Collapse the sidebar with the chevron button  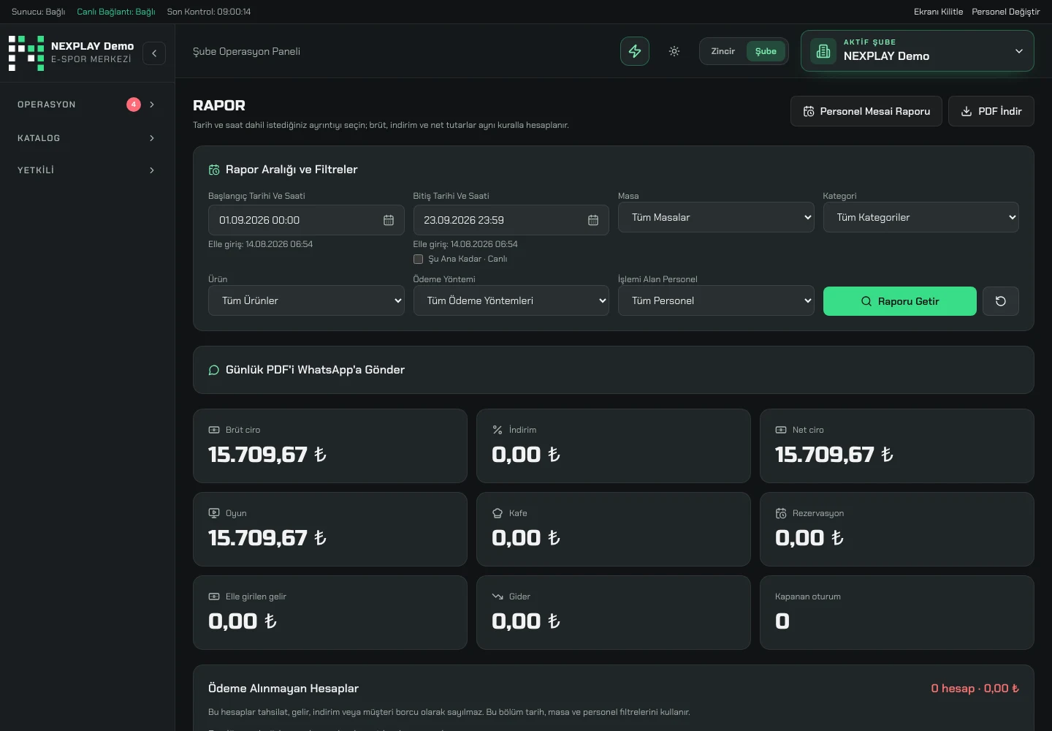tap(154, 53)
